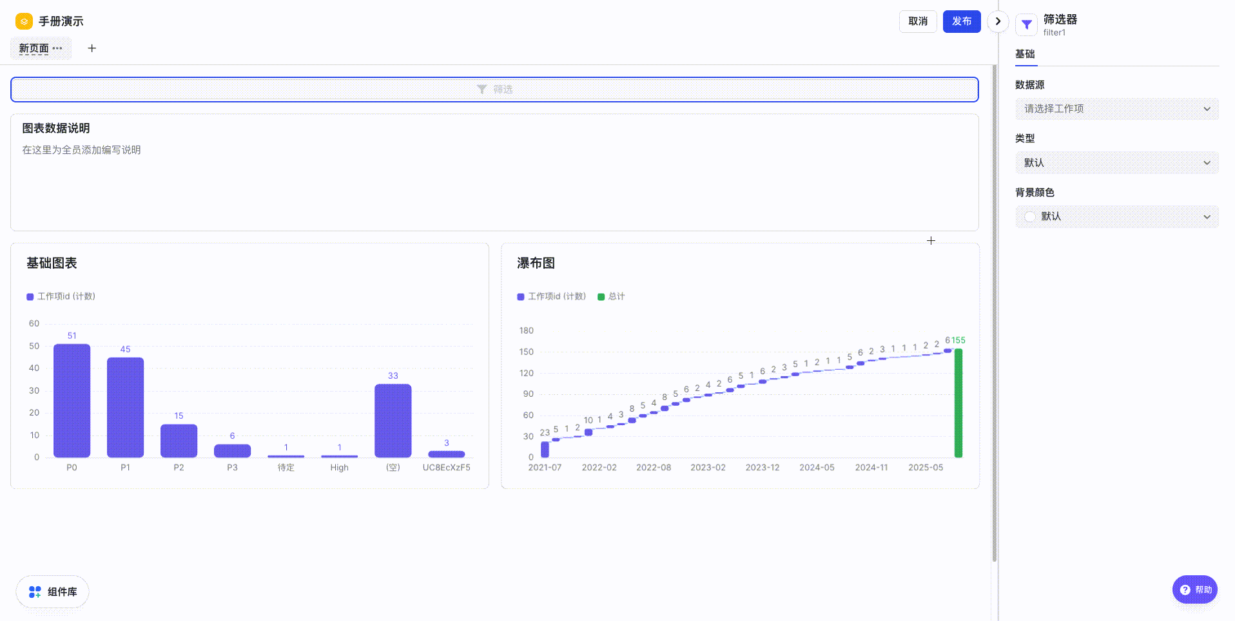This screenshot has height=621, width=1235.
Task: Click the 待定 axis label
Action: click(x=286, y=468)
